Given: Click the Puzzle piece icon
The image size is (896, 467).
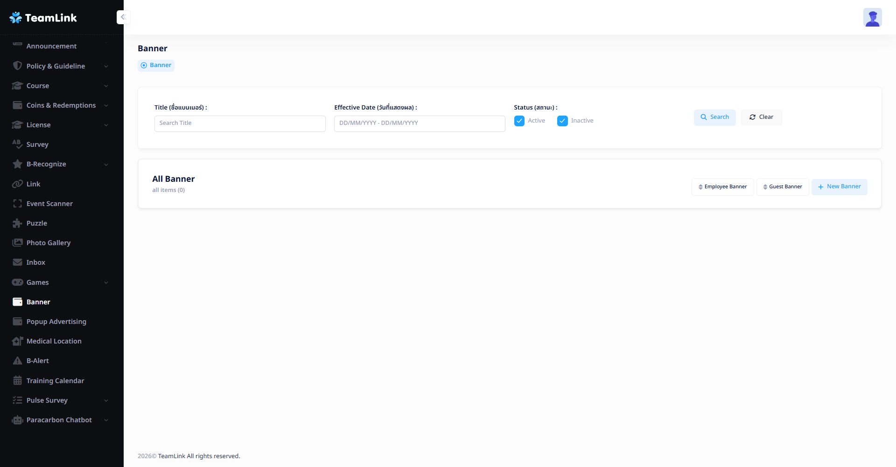Looking at the screenshot, I should tap(18, 223).
